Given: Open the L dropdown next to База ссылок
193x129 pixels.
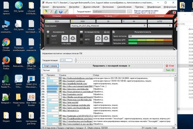Looking at the screenshot, I should pyautogui.click(x=170, y=26).
